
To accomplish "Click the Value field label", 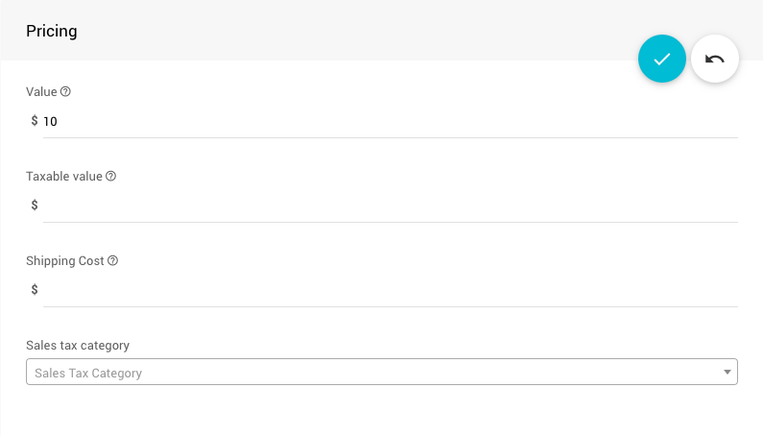I will coord(41,92).
